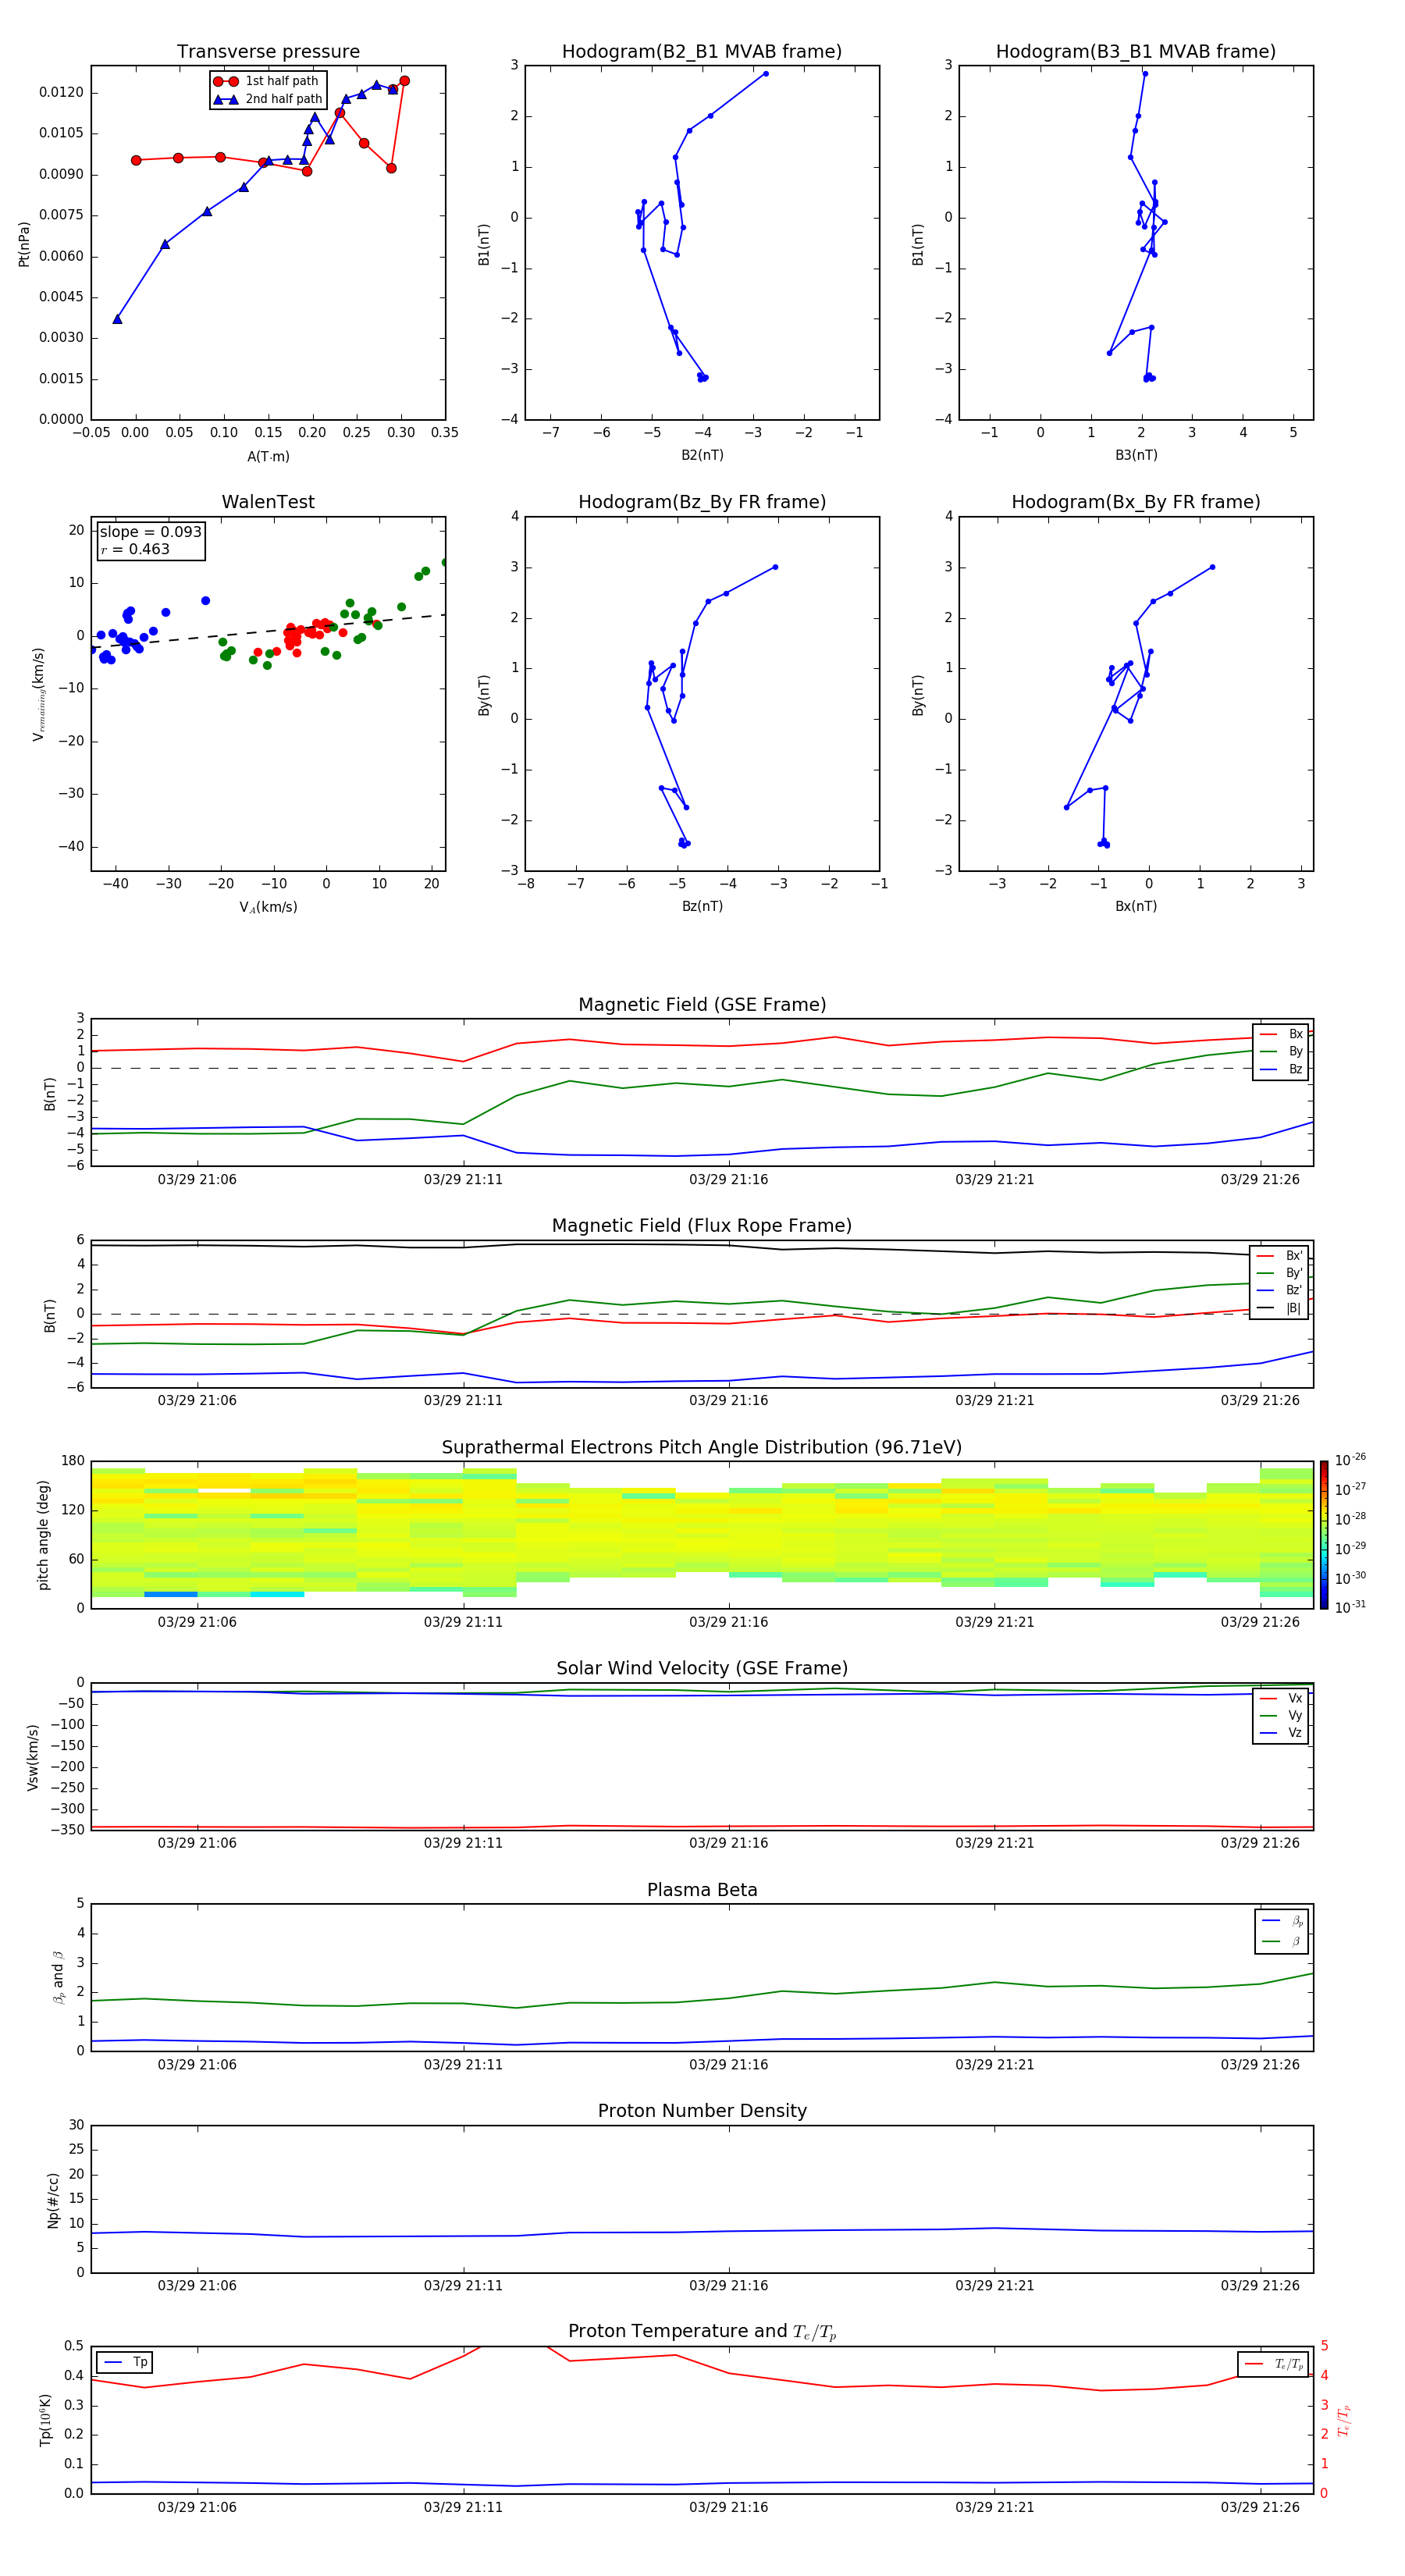Click the Bx legend entry in GSE plot

(1281, 1034)
